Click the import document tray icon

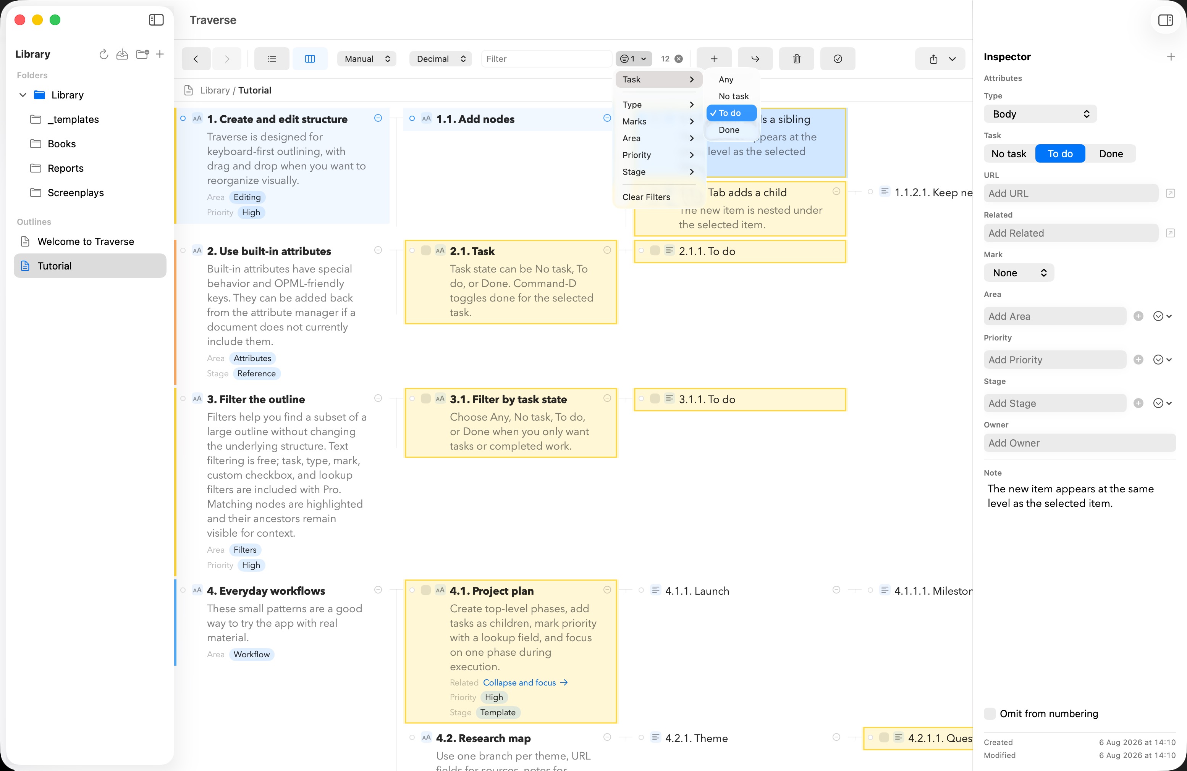pyautogui.click(x=122, y=54)
